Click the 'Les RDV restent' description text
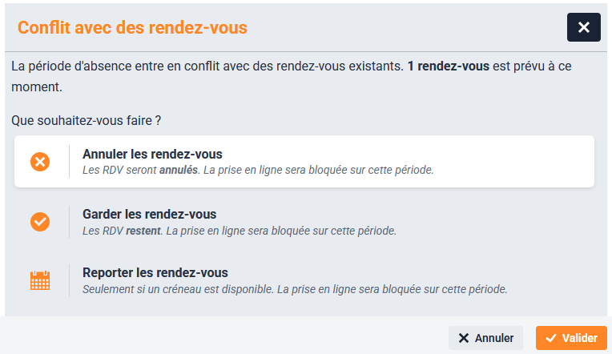Screen dimensions: 612x354 click(240, 231)
